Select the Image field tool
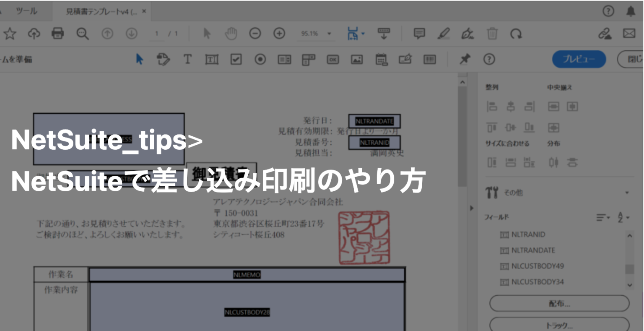The width and height of the screenshot is (644, 331). [356, 59]
